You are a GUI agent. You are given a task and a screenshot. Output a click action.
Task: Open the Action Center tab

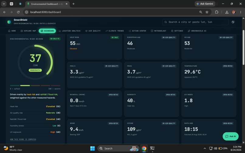pyautogui.click(x=137, y=31)
